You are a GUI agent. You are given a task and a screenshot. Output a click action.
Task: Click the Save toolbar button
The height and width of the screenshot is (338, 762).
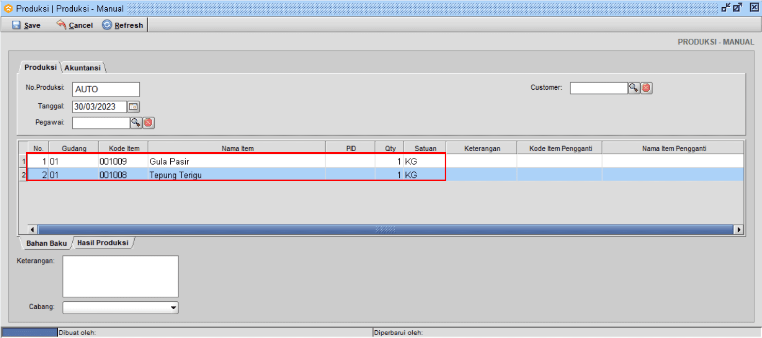[x=26, y=25]
